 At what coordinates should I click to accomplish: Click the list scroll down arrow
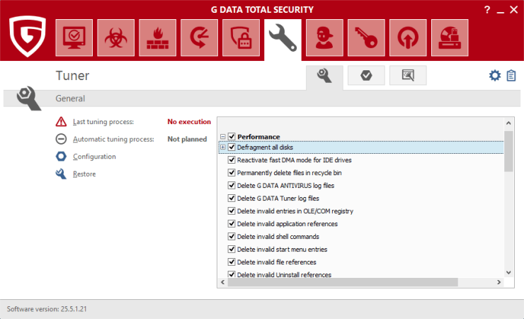[x=508, y=272]
